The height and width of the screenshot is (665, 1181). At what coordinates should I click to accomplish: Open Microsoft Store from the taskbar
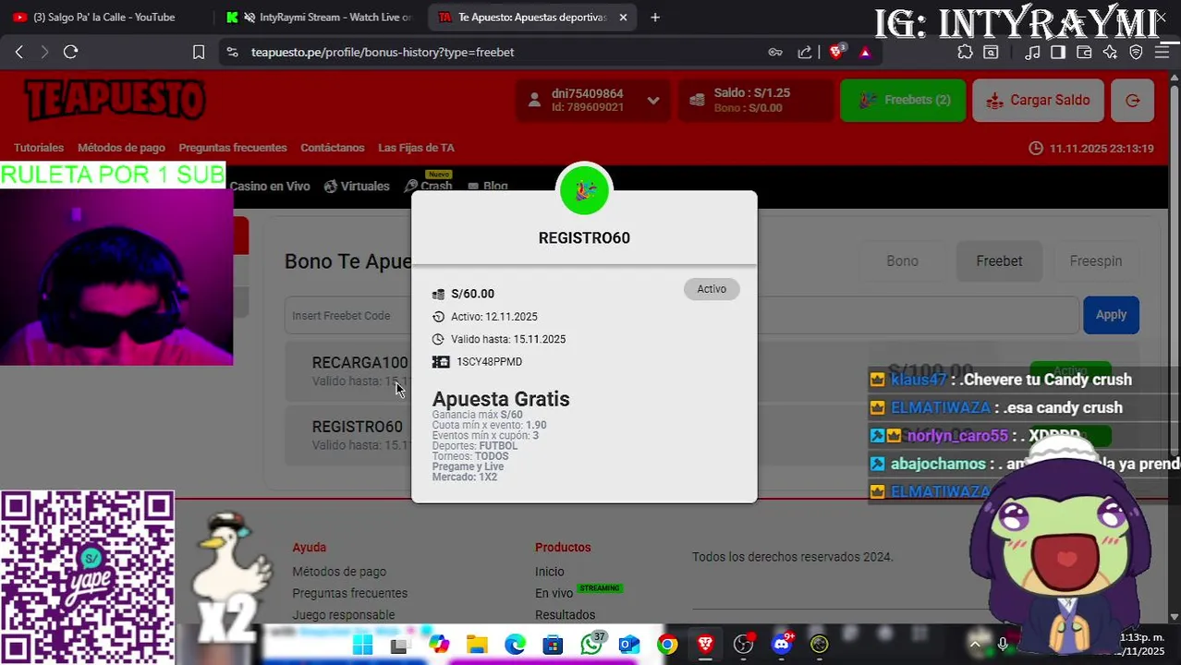(x=553, y=645)
